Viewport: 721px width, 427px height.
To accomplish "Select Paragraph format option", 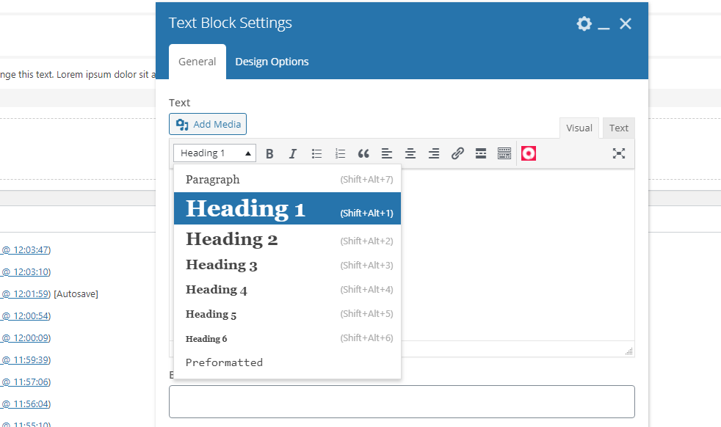I will (x=287, y=179).
